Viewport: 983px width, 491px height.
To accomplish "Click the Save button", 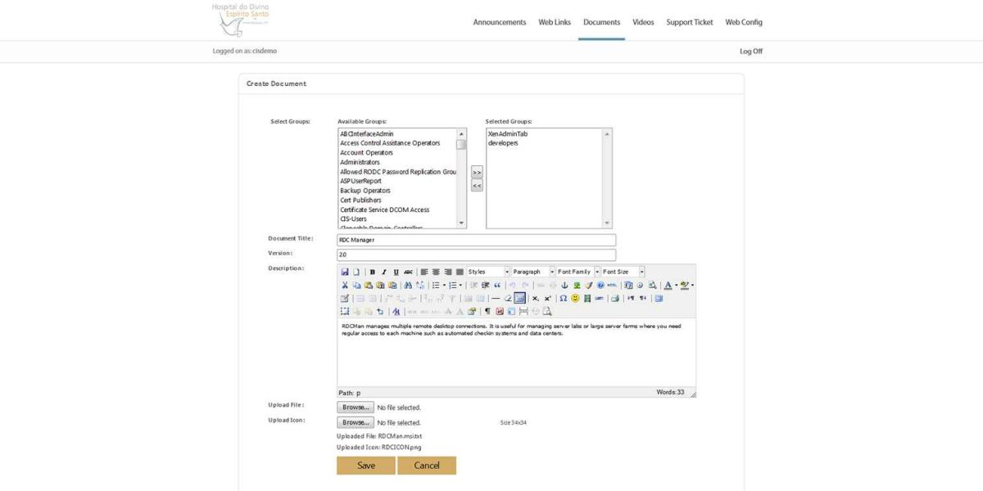I will (365, 465).
